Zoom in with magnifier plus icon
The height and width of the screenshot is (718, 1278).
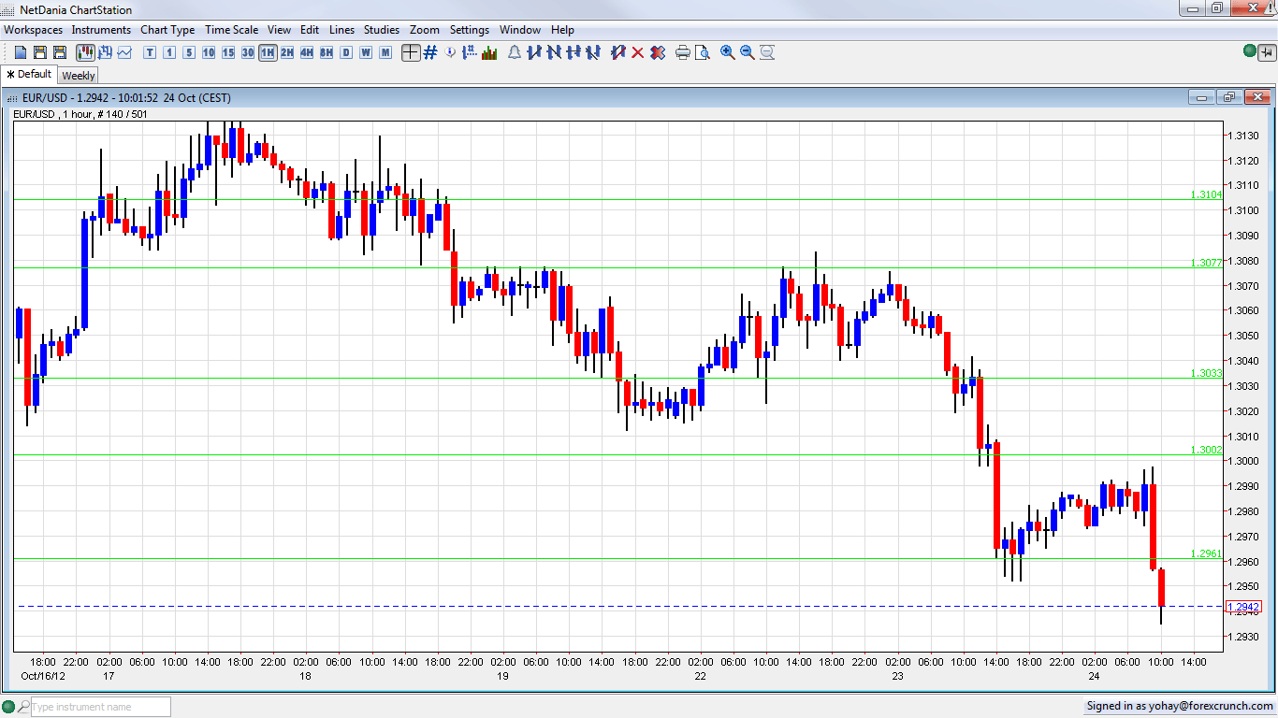(x=728, y=52)
